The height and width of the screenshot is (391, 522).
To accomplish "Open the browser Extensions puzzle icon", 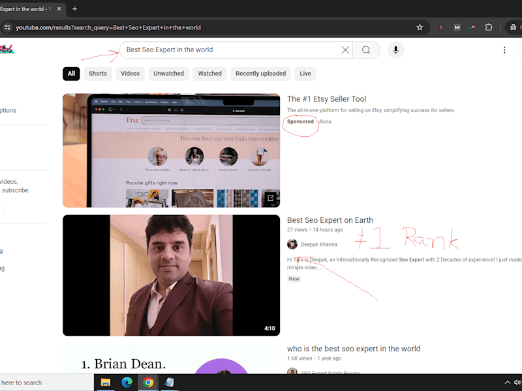I will coord(488,27).
